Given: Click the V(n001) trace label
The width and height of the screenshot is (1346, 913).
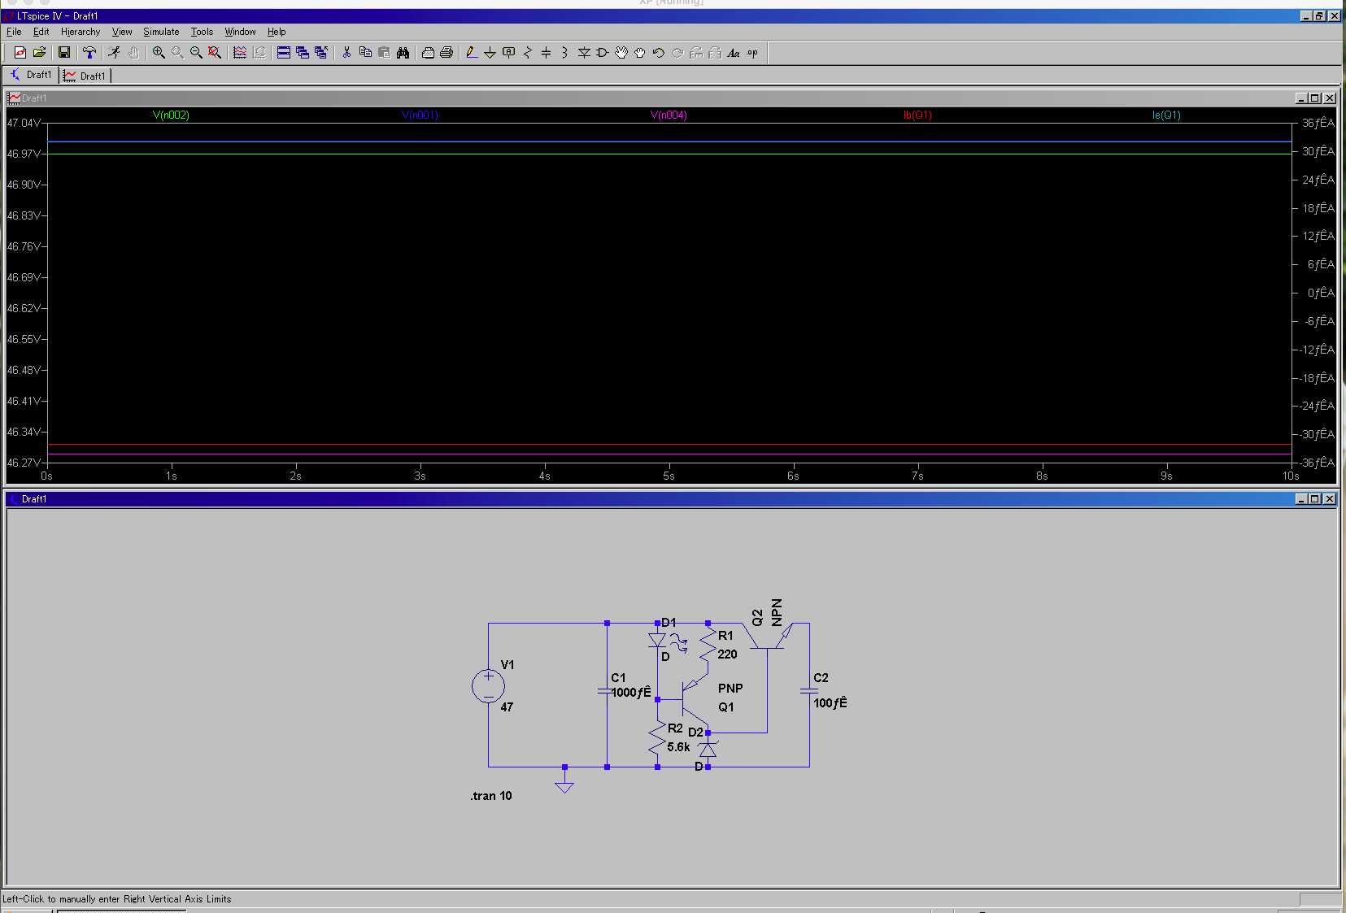Looking at the screenshot, I should click(x=420, y=115).
